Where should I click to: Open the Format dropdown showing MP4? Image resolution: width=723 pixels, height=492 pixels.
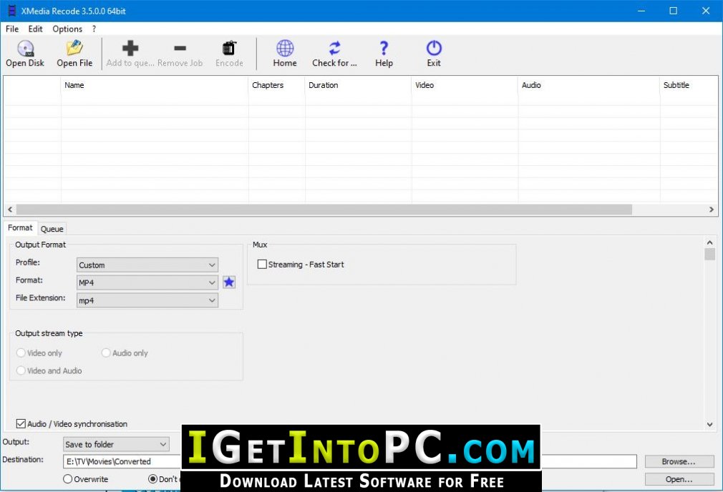click(x=147, y=282)
